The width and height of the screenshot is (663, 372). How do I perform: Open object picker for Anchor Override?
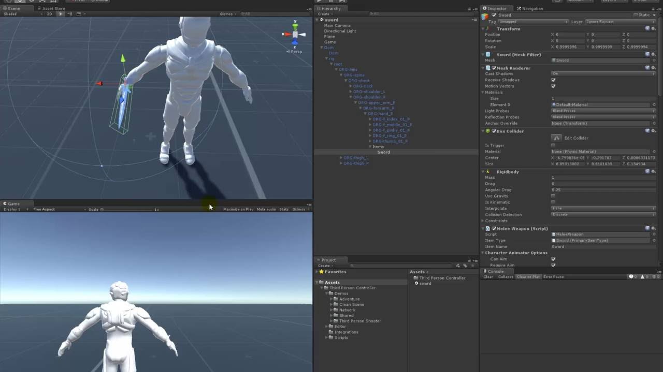pos(654,123)
